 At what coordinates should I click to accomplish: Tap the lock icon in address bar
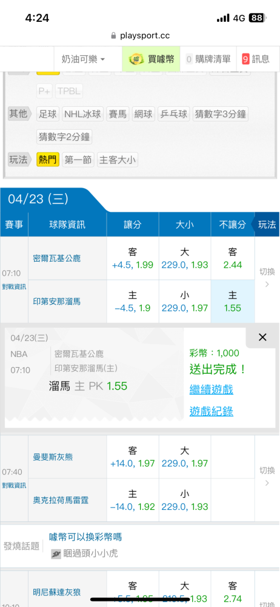tap(113, 36)
